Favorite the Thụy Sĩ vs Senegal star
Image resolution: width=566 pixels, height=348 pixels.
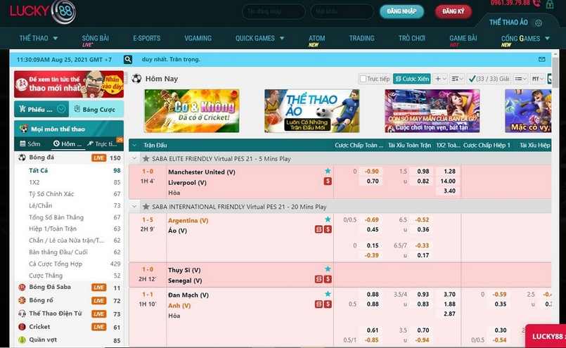point(328,269)
